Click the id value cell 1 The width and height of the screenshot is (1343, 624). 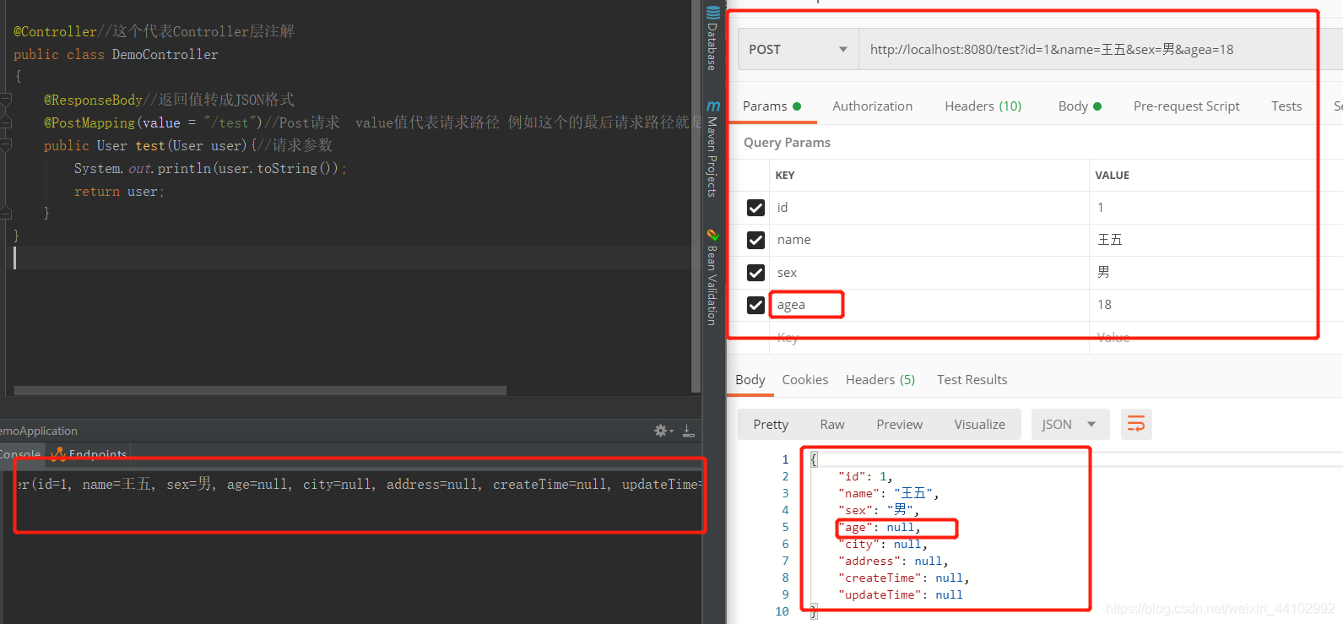click(1216, 208)
